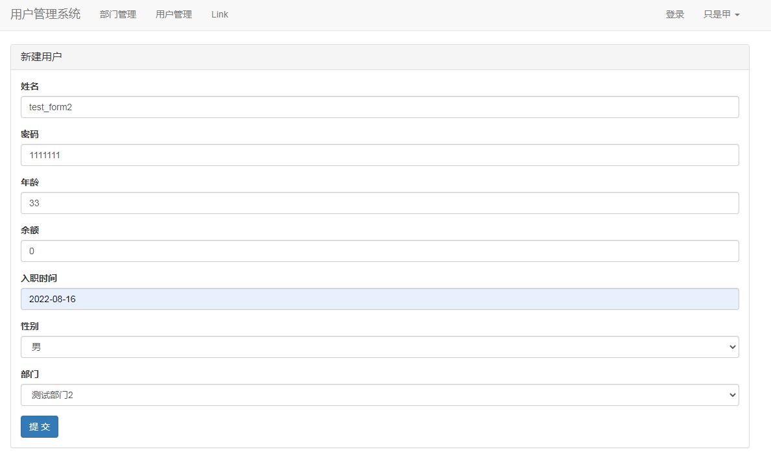
Task: Open the 部门 dropdown showing 测试部门2
Action: point(379,395)
